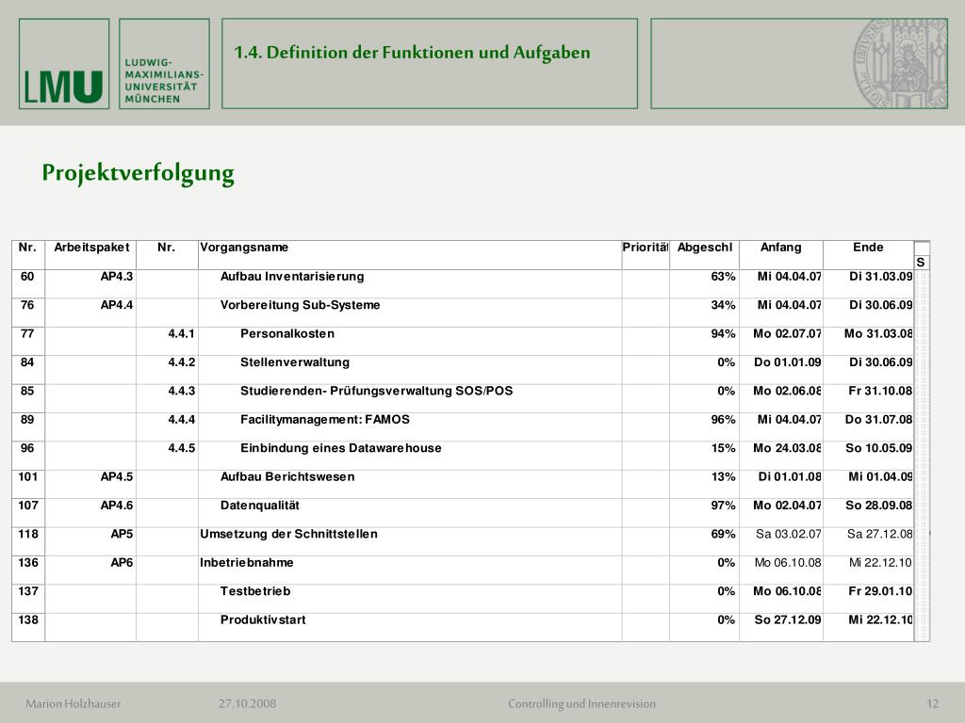Click the LMU logo
965x723 pixels.
coord(64,64)
